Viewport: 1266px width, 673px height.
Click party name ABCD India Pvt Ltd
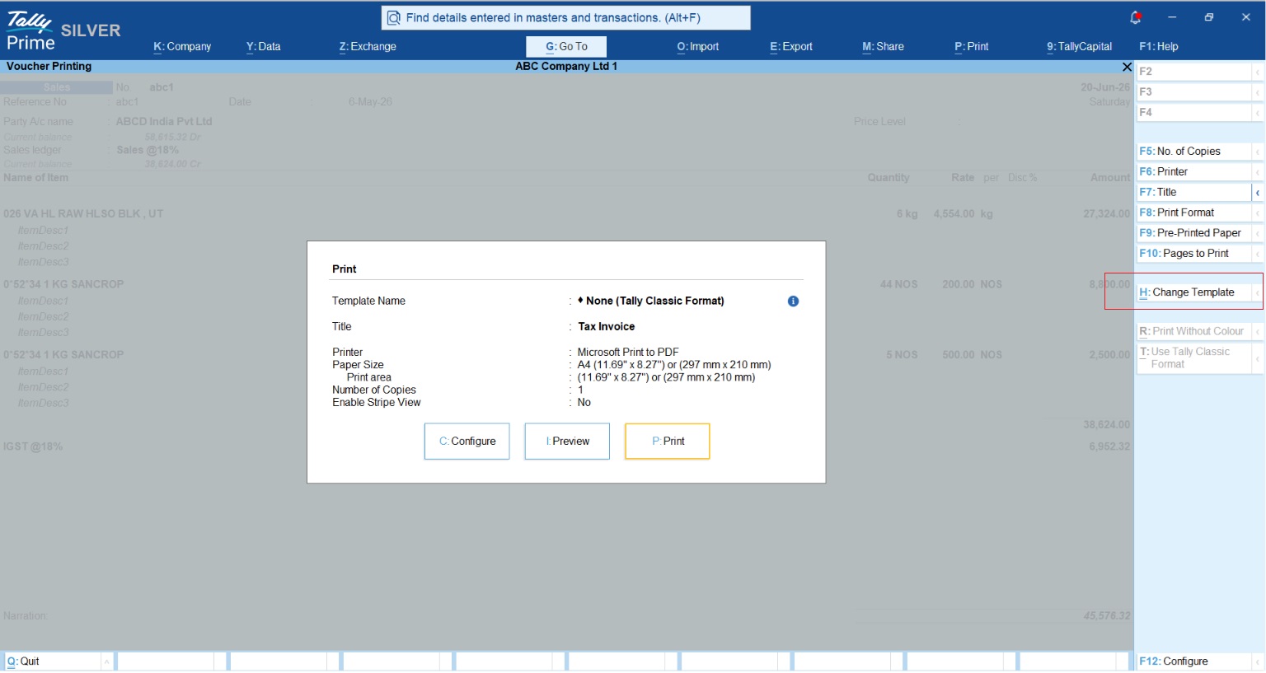point(164,122)
